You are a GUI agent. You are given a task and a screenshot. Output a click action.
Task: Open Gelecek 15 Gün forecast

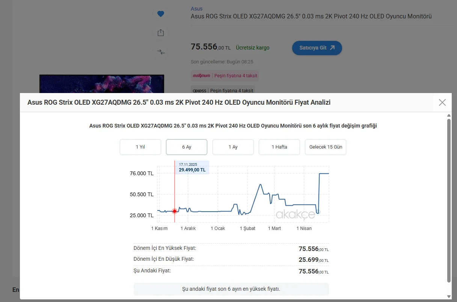326,147
